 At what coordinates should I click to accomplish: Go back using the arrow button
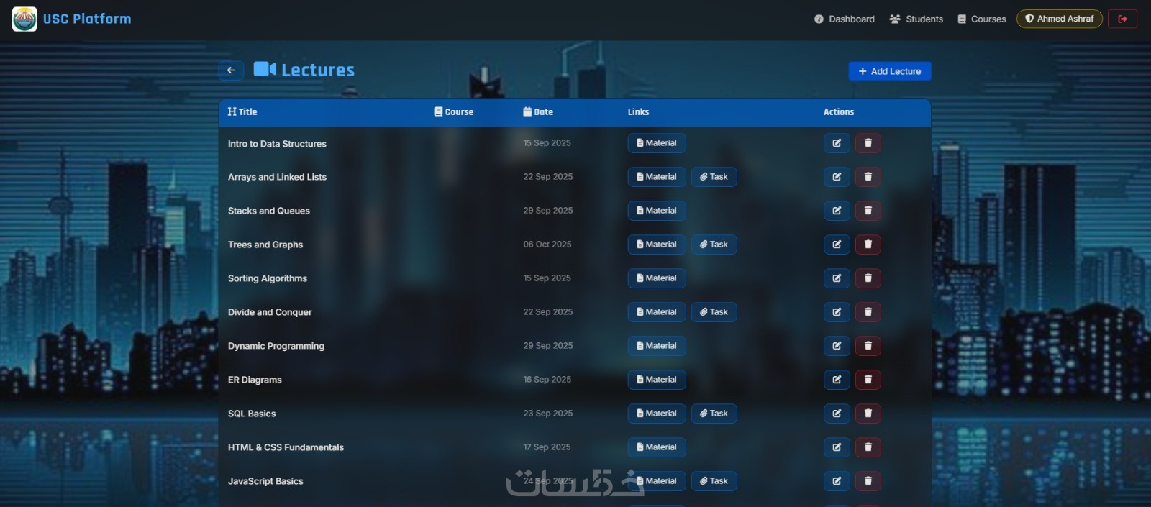pyautogui.click(x=231, y=70)
